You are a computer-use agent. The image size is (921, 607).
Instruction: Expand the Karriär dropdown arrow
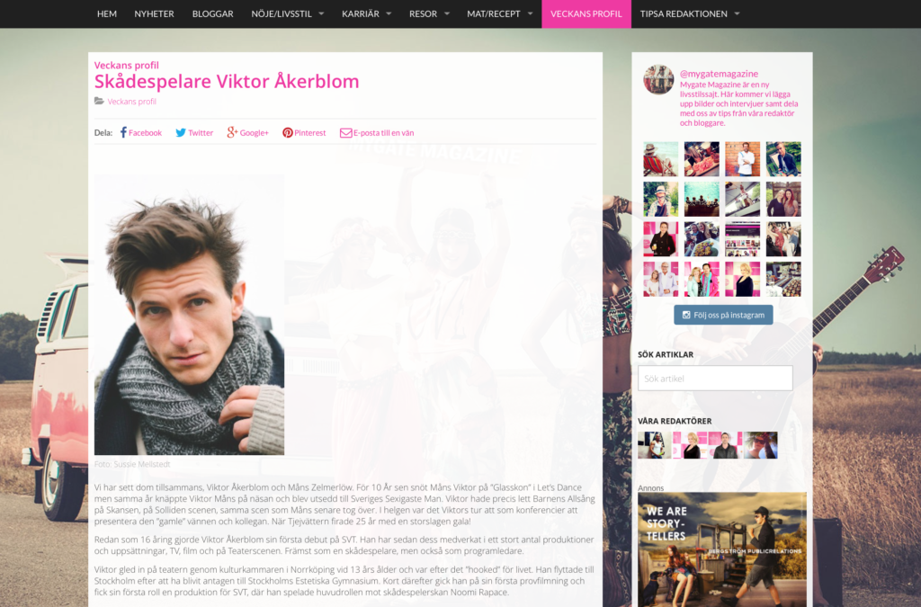coord(389,13)
